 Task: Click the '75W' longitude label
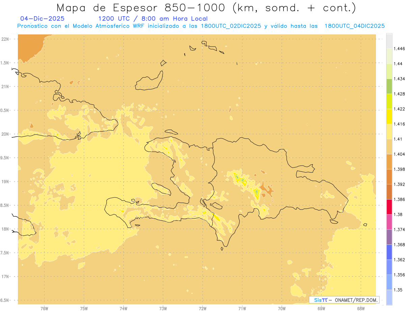pos(84,309)
